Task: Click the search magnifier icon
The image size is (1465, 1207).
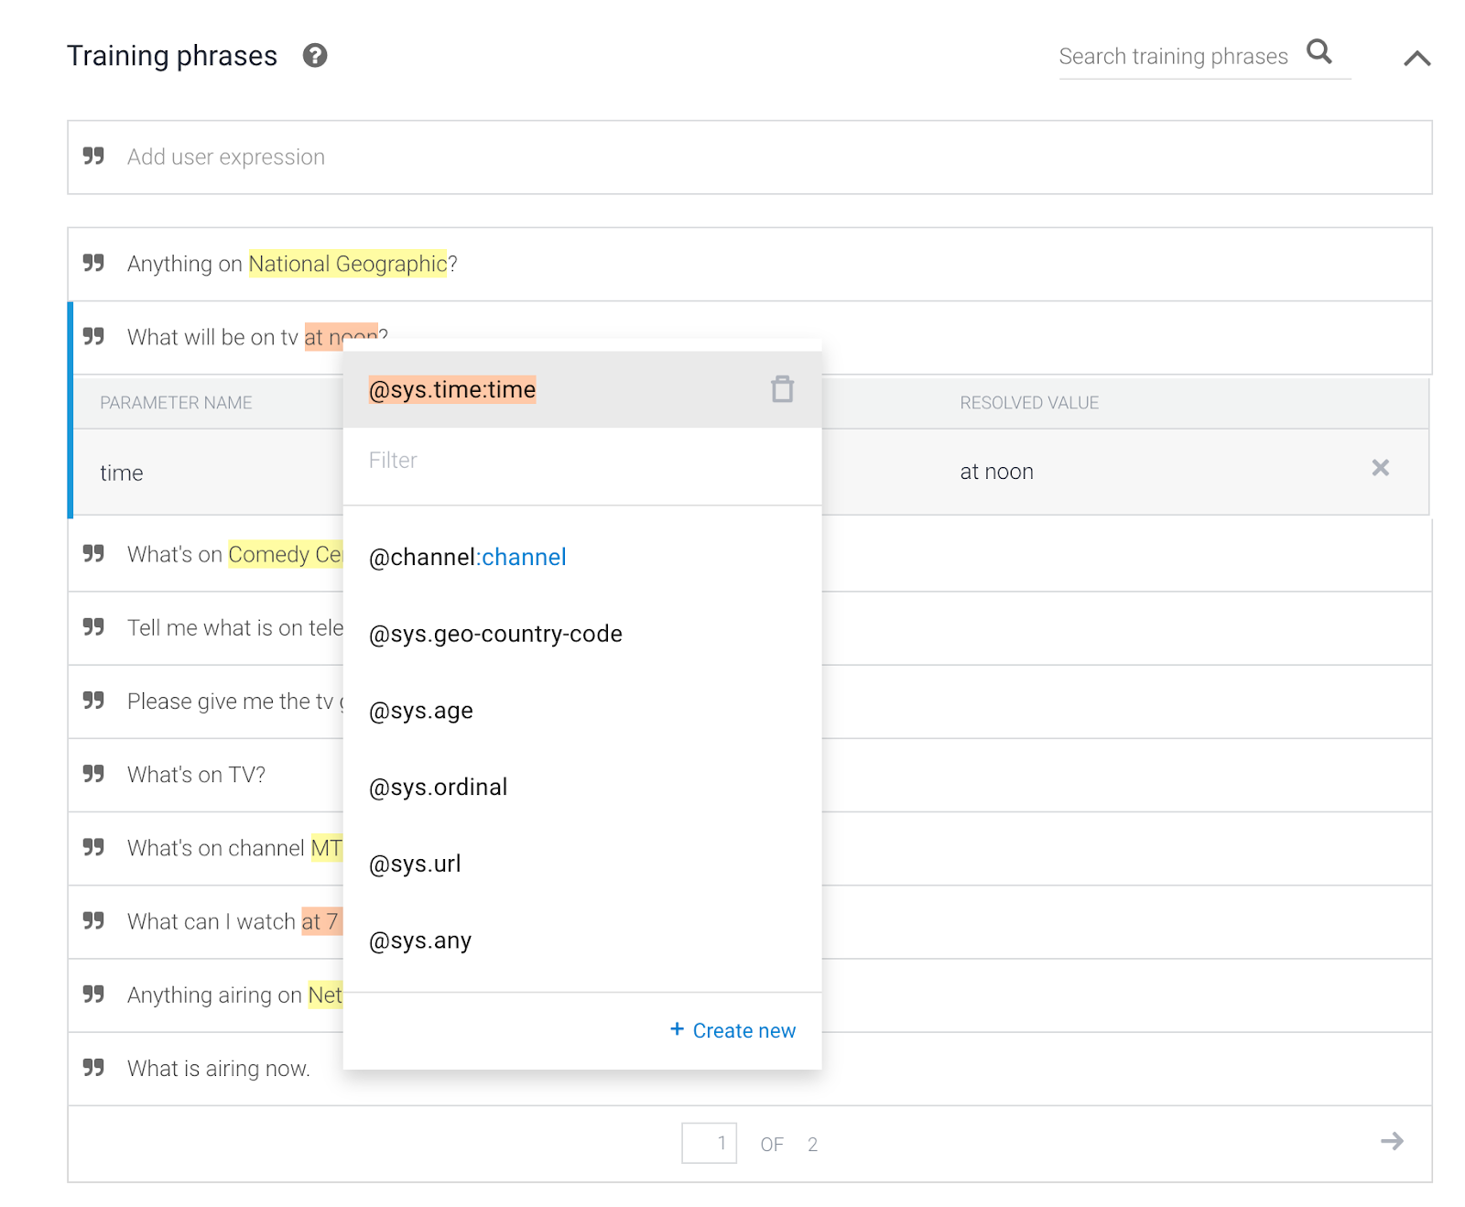Action: [1318, 52]
